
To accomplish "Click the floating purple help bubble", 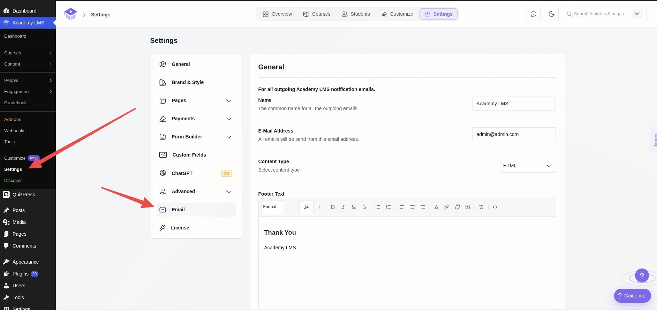I will pyautogui.click(x=642, y=276).
